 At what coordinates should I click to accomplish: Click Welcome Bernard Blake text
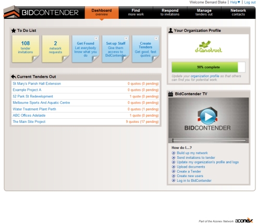[x=208, y=2]
